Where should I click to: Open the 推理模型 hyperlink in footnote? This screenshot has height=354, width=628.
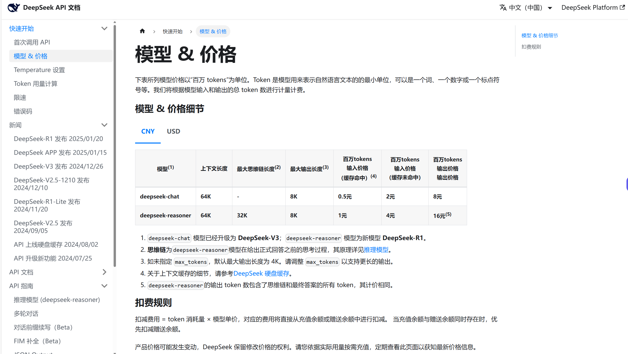[376, 250]
